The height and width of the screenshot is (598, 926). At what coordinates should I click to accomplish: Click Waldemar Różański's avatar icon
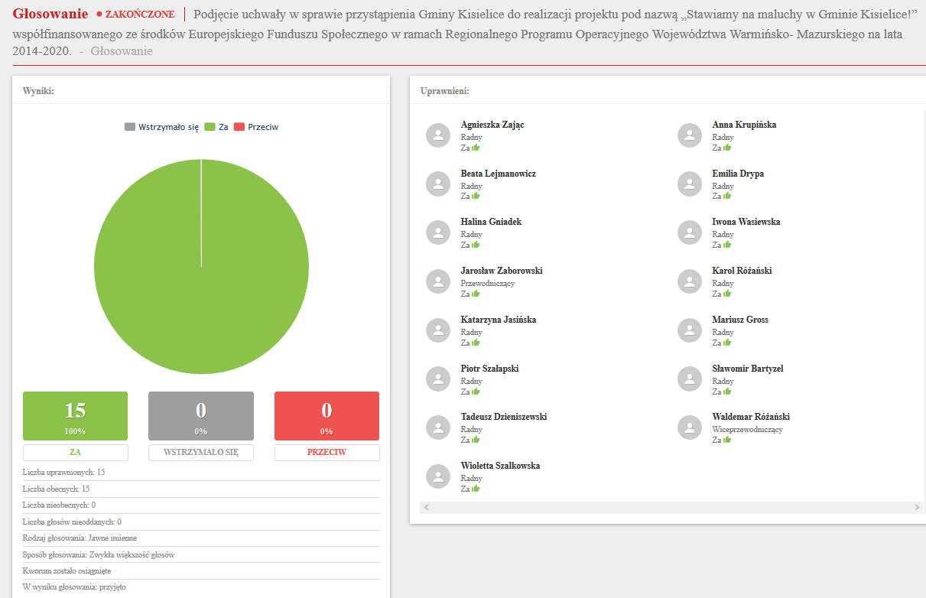pos(690,427)
